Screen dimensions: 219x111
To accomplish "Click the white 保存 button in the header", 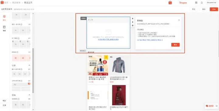I will pyautogui.click(x=204, y=9).
